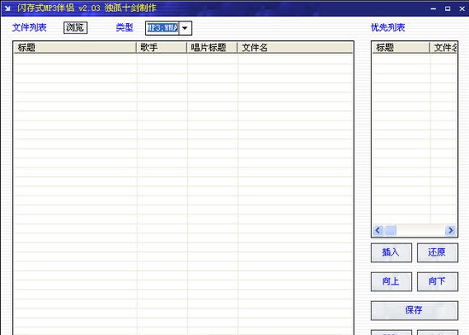Click the 还原 restore button
Screen dimensions: 469x335
[x=437, y=252]
